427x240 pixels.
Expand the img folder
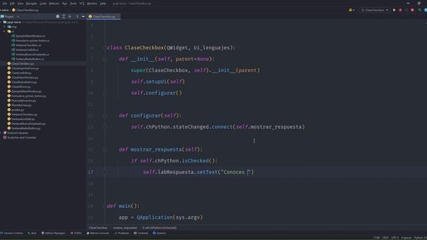(5, 27)
